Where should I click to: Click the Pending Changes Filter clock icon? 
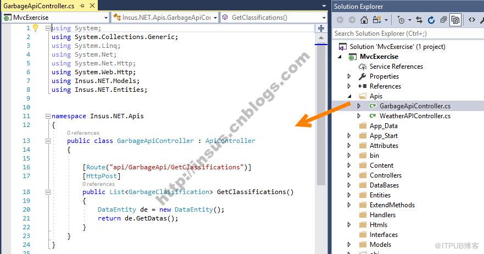point(400,20)
